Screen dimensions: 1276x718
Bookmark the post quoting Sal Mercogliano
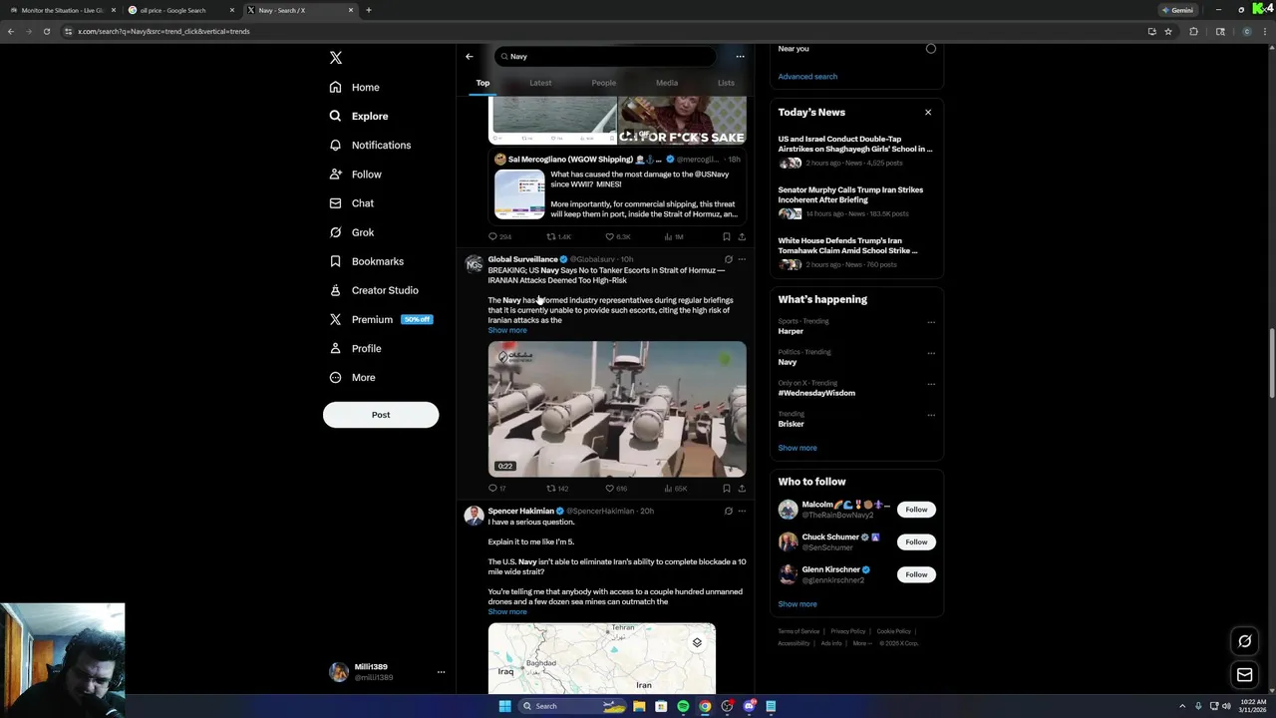726,236
